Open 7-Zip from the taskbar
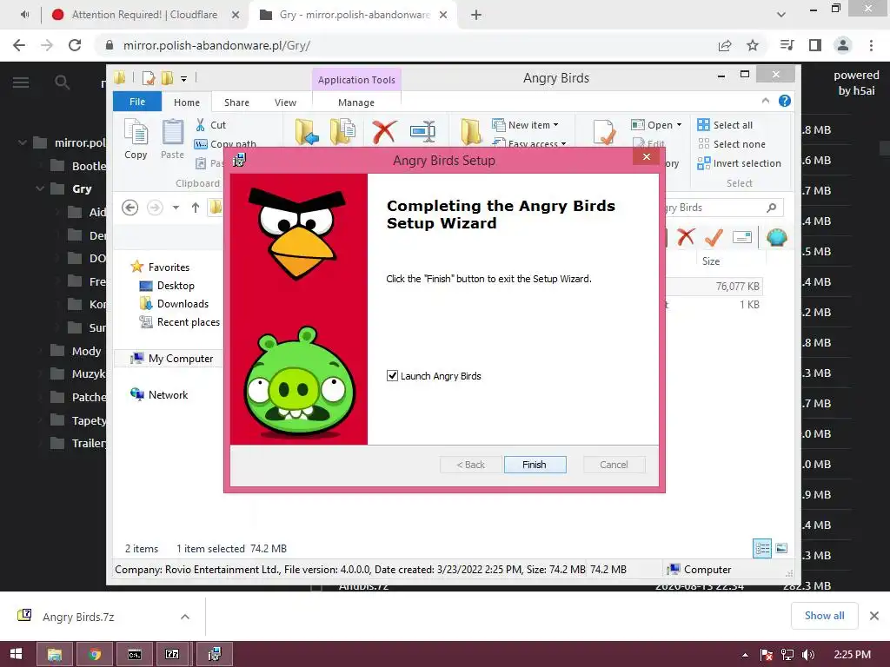 pos(172,654)
